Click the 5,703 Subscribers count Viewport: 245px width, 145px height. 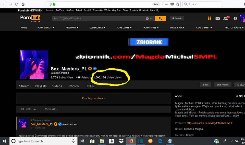(62, 77)
